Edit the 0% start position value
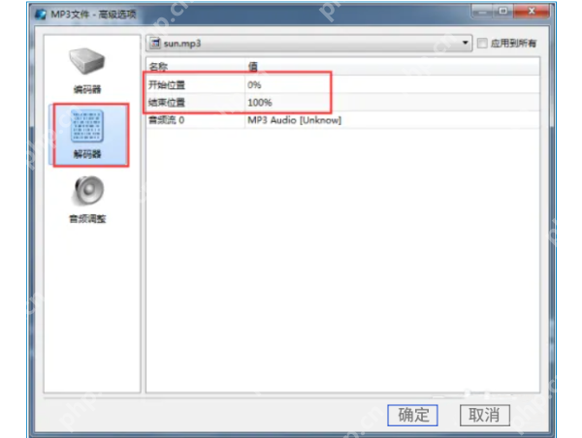This screenshot has height=438, width=582. pos(254,85)
